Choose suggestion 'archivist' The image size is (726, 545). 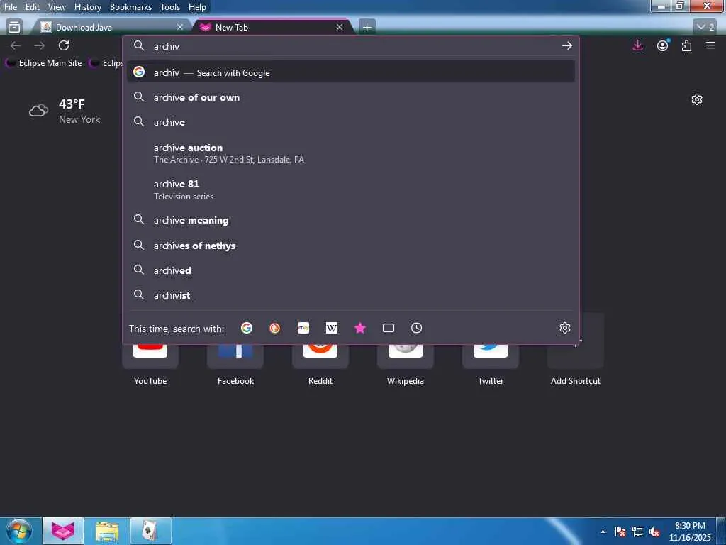[351, 295]
